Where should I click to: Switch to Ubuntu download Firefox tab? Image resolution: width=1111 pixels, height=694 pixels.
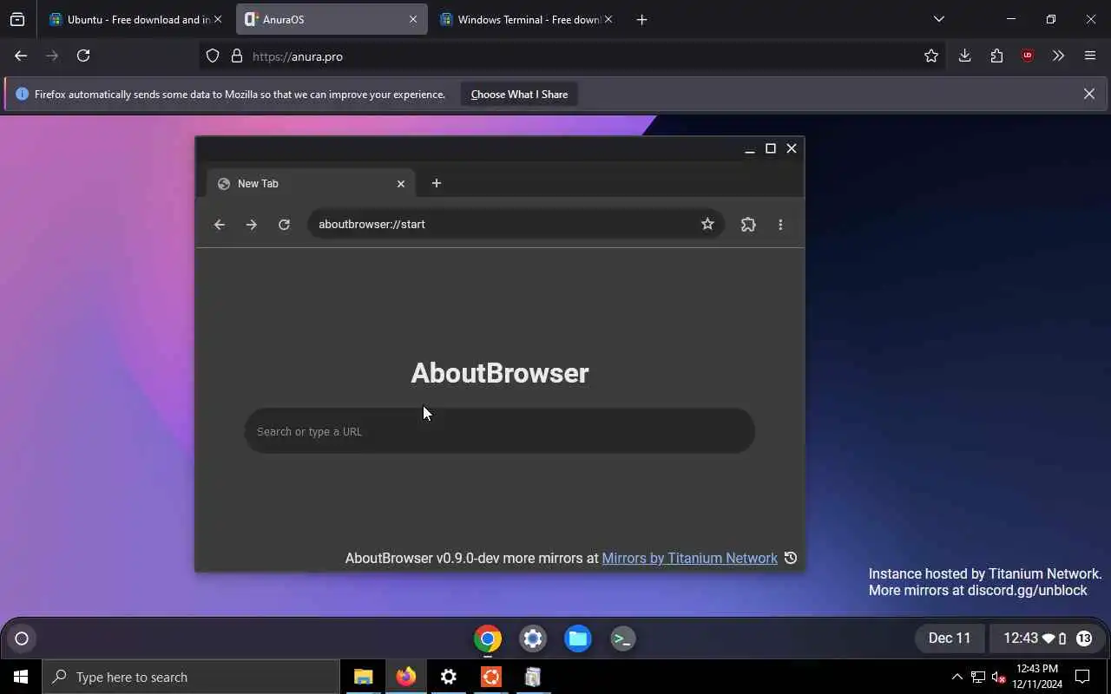point(136,19)
